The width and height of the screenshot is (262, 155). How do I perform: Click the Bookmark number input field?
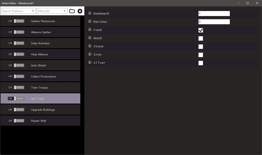(x=214, y=13)
